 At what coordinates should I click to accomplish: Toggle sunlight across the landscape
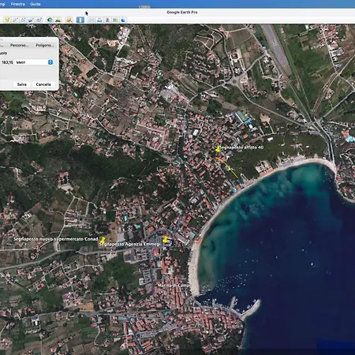click(x=58, y=20)
